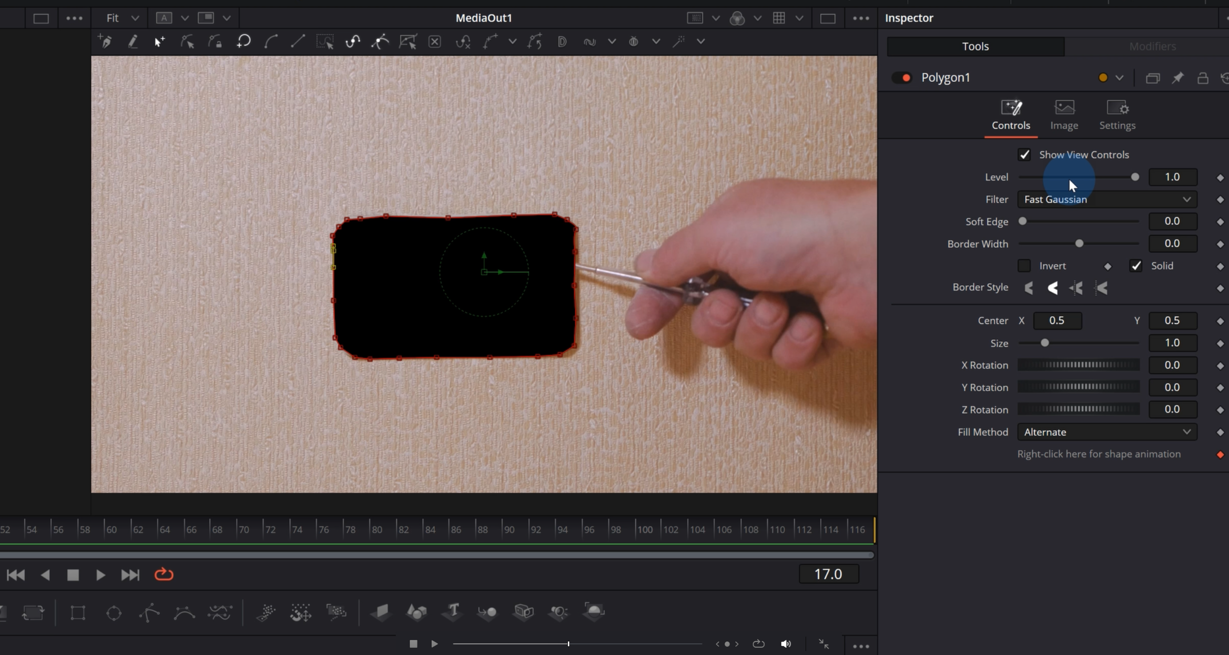
Task: Uncheck the Solid checkbox
Action: 1136,266
